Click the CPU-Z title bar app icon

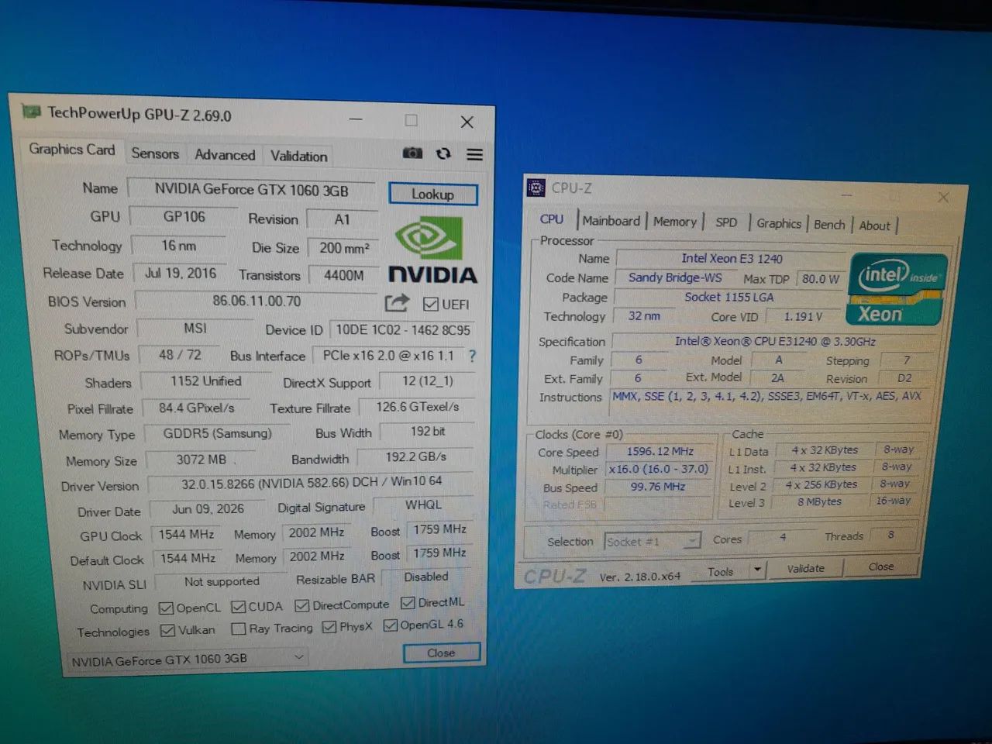tap(536, 188)
